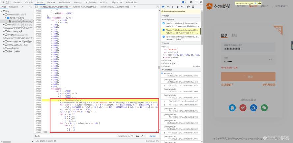Resume script execution in debugger toolbar
This screenshot has height=143, width=293.
(x=163, y=7)
